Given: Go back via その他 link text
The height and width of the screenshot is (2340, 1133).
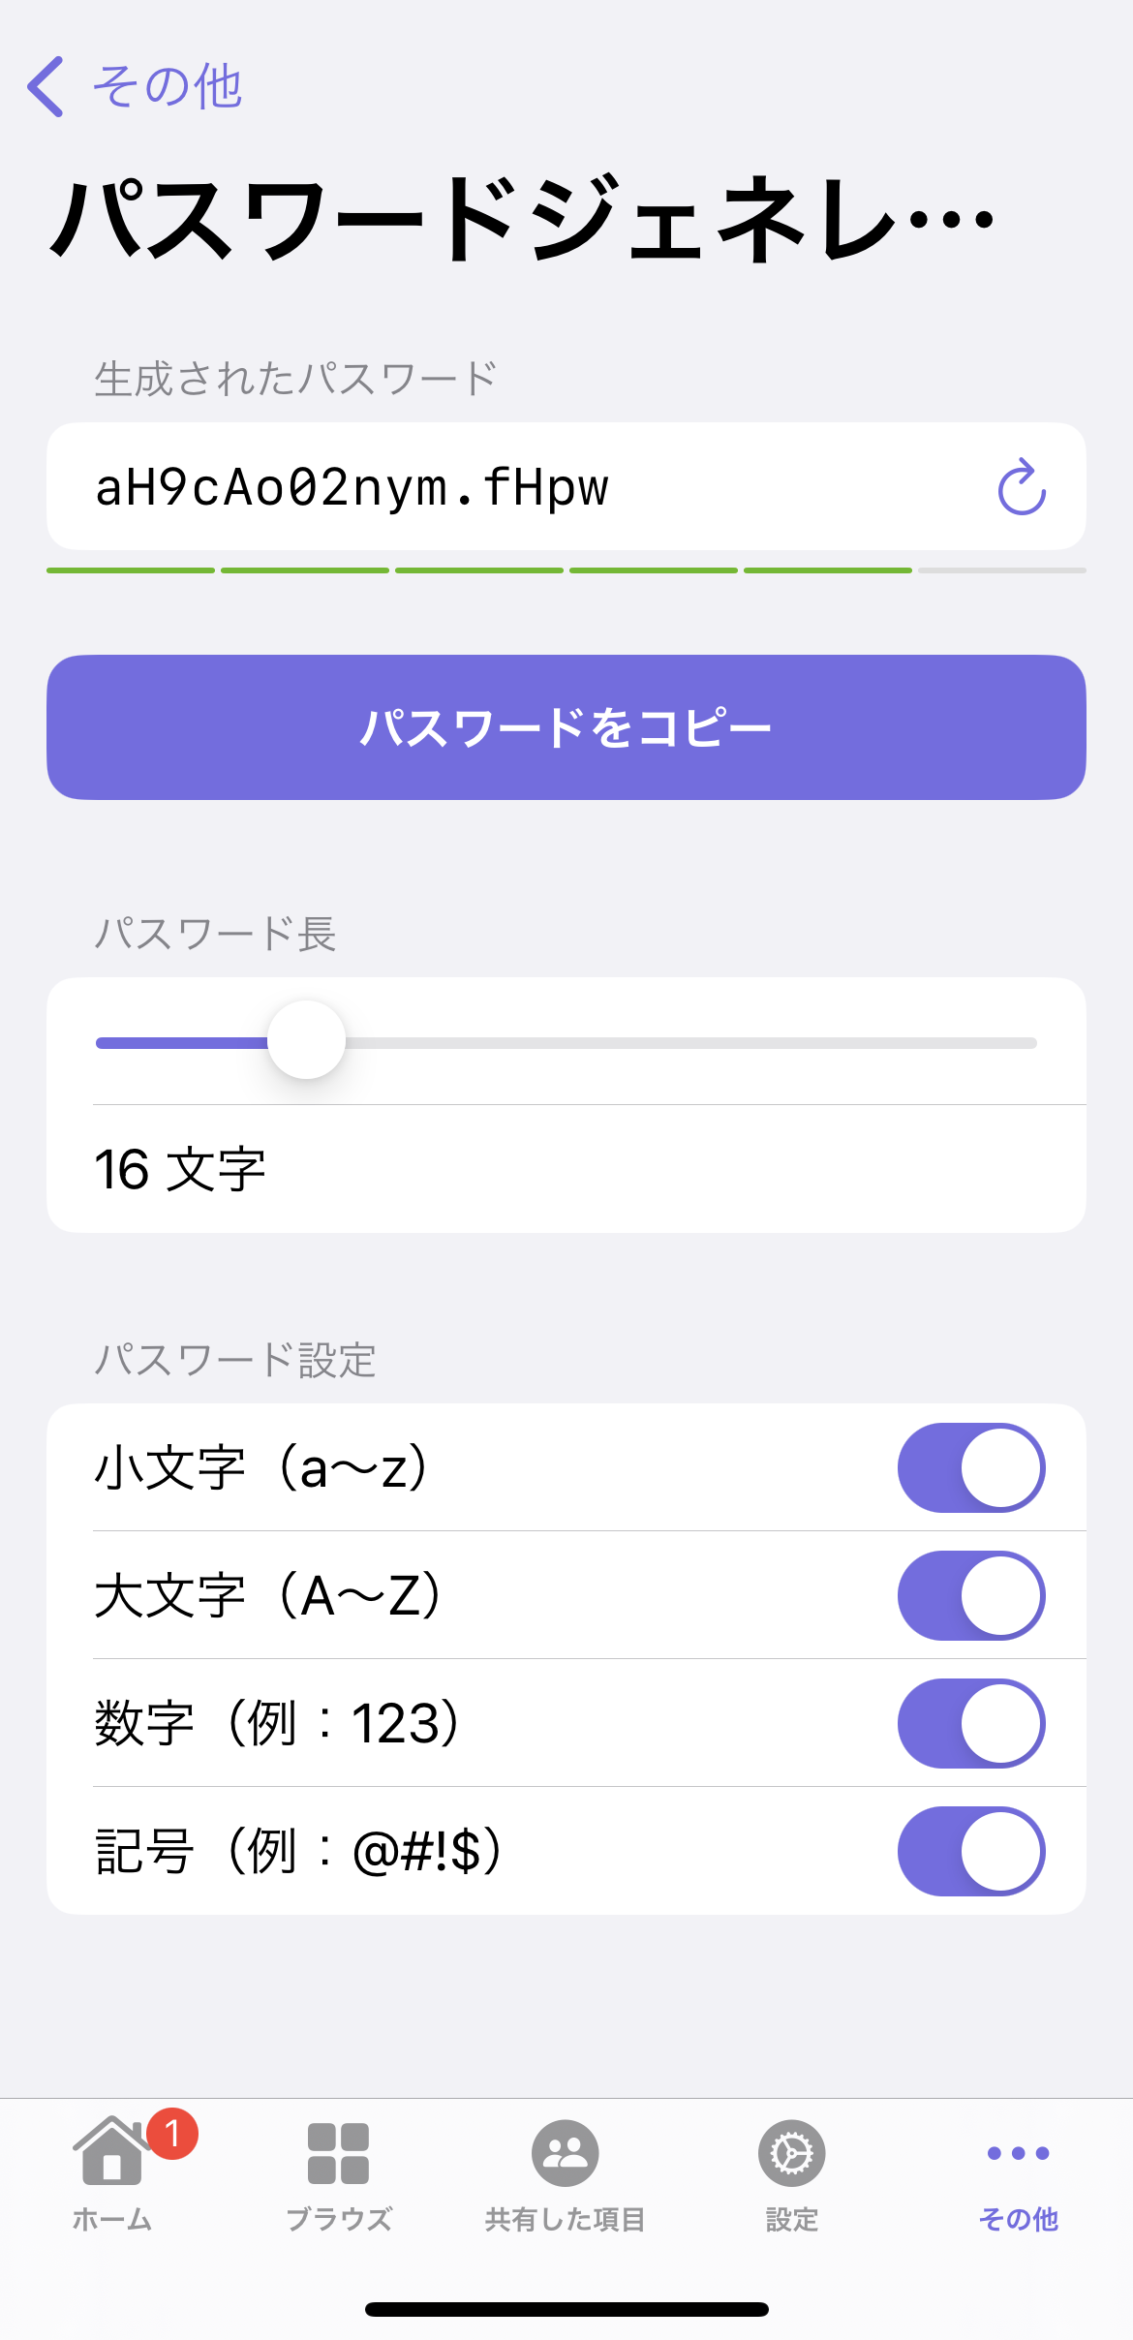Looking at the screenshot, I should click(x=167, y=86).
